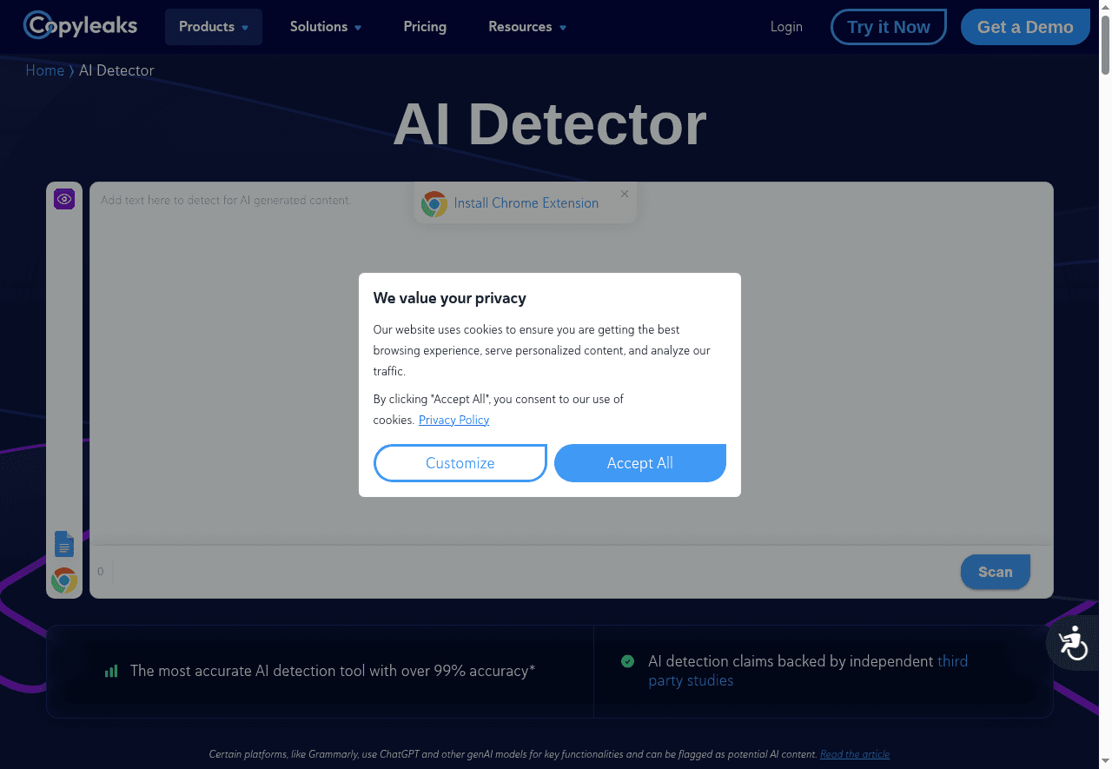Click the Chrome icon in the sidebar
Image resolution: width=1112 pixels, height=769 pixels.
tap(64, 580)
